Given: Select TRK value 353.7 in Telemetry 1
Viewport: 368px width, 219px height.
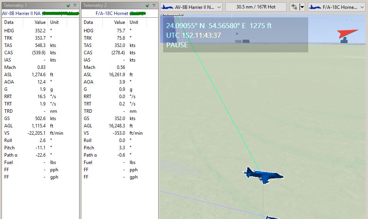Looking at the screenshot, I should coord(41,38).
